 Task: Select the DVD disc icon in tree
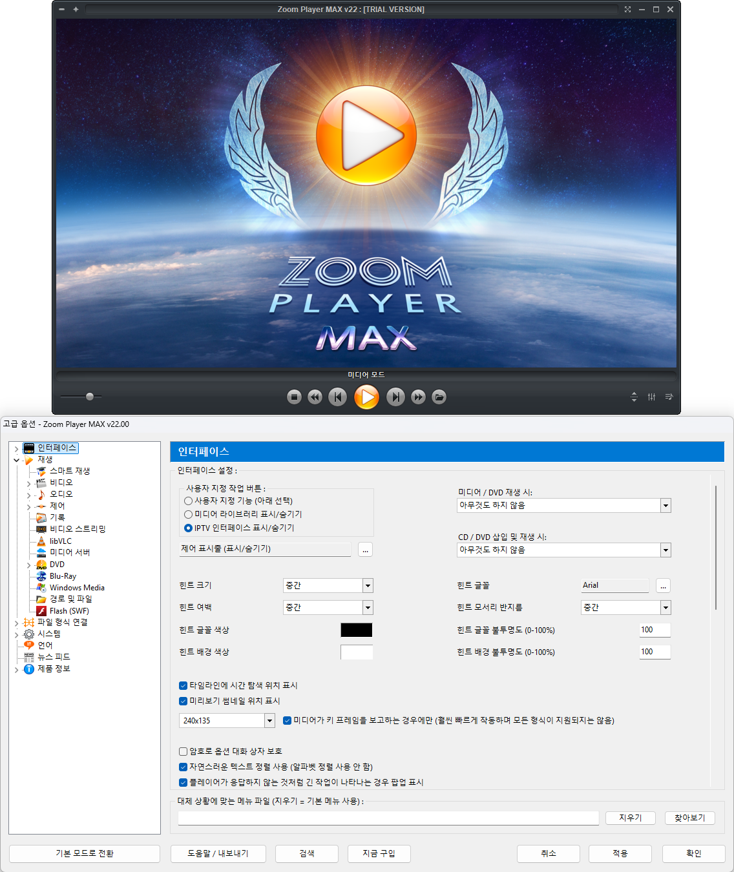pos(41,565)
